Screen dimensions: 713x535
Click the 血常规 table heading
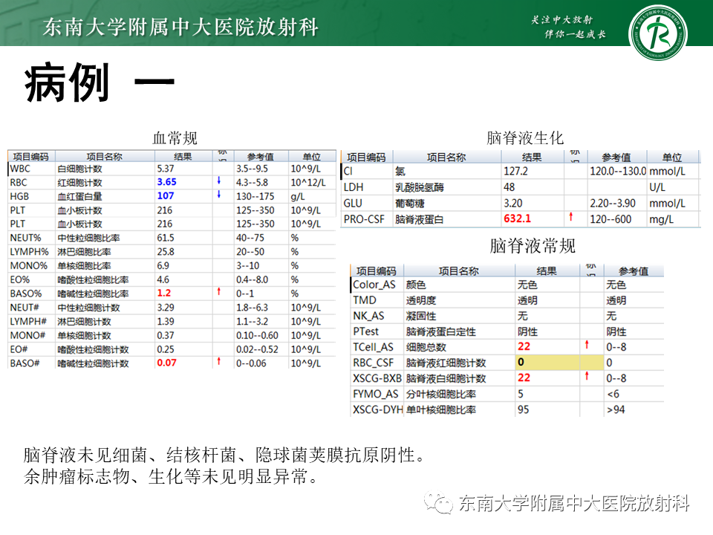(175, 138)
